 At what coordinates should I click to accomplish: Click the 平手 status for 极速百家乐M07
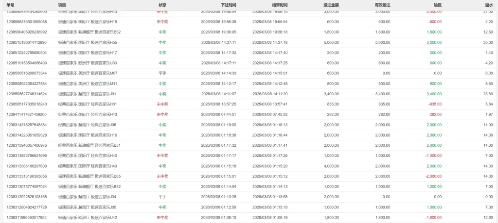click(x=162, y=73)
